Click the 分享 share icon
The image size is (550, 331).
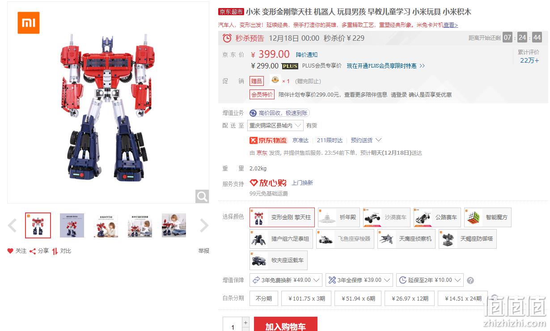33,251
